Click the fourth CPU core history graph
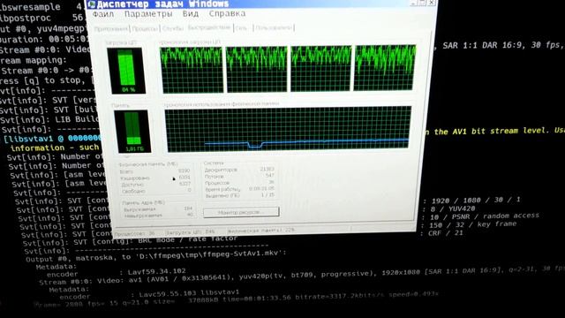This screenshot has height=318, width=565. tap(385, 67)
